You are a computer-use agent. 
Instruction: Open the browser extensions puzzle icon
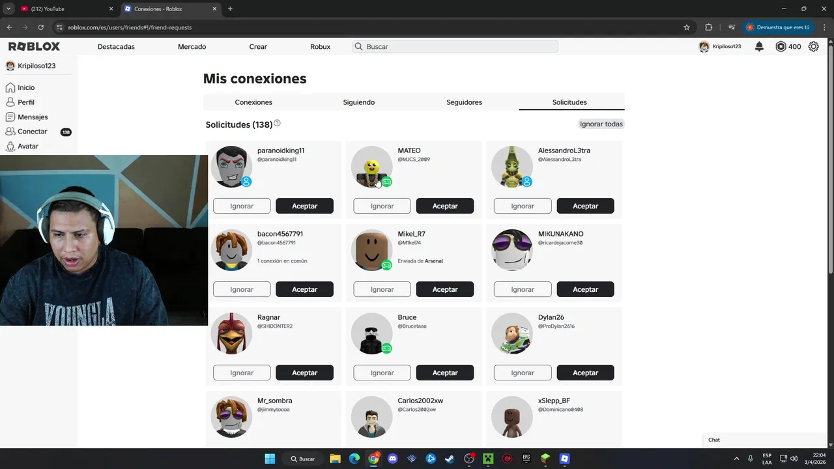709,27
